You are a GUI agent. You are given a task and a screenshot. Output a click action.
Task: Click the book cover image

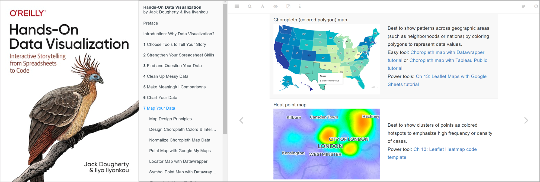69,91
